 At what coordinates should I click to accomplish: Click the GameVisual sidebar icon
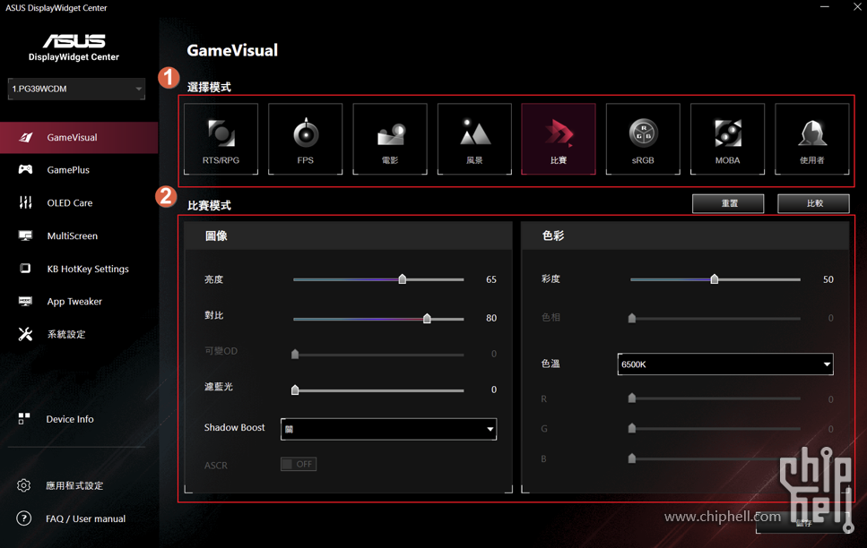click(x=26, y=137)
